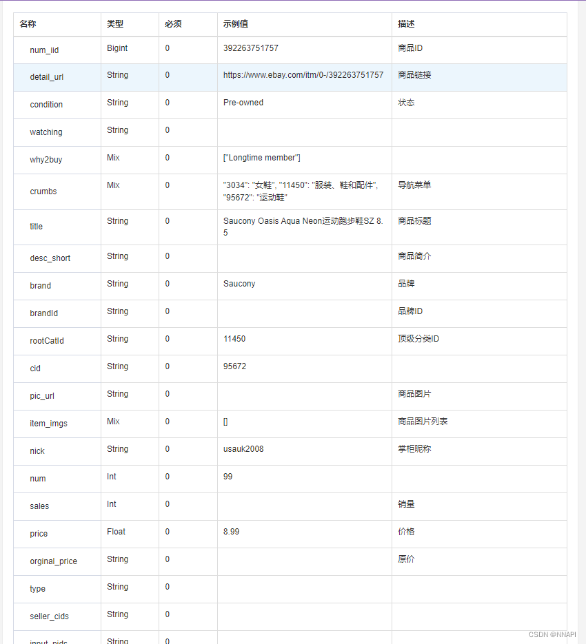Image resolution: width=586 pixels, height=644 pixels.
Task: Click the sales field name
Action: 39,506
